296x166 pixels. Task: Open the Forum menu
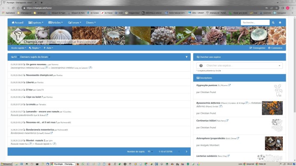point(74,23)
